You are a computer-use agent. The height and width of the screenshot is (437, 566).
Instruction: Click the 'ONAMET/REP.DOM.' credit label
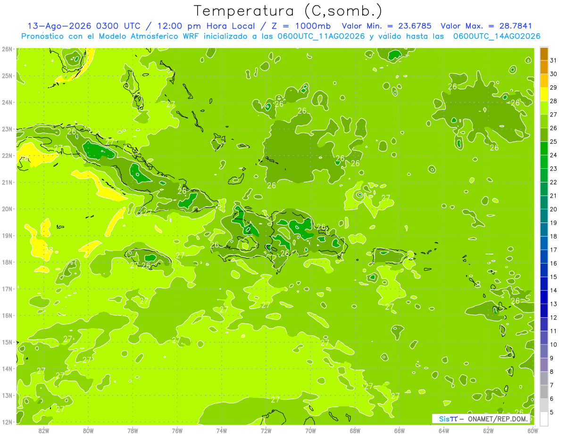click(x=497, y=419)
